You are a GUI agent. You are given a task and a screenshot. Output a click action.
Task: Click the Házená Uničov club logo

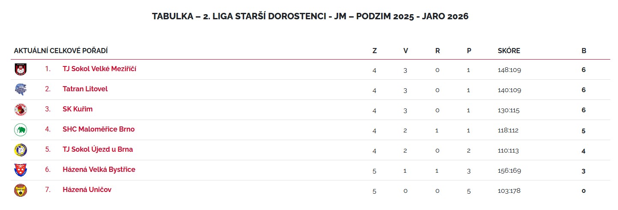pos(21,190)
